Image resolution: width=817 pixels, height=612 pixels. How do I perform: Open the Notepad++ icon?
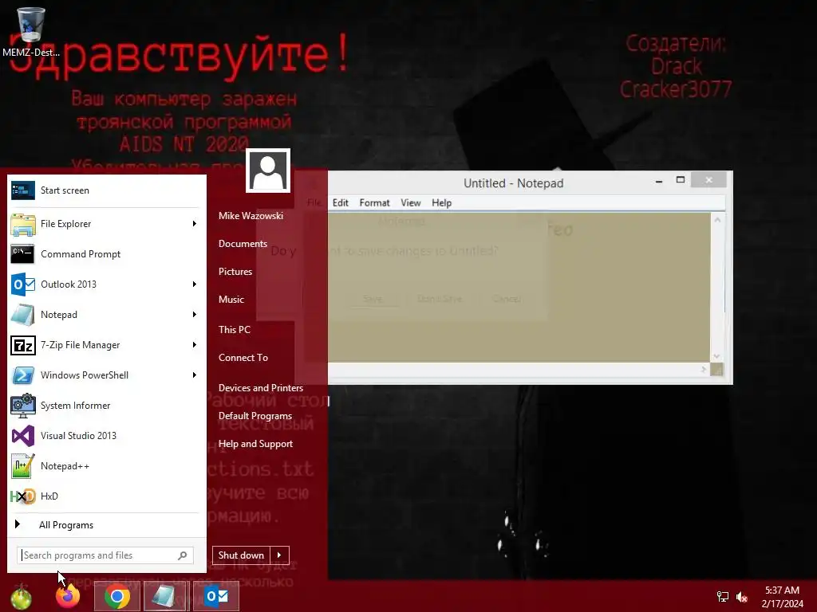pyautogui.click(x=23, y=465)
